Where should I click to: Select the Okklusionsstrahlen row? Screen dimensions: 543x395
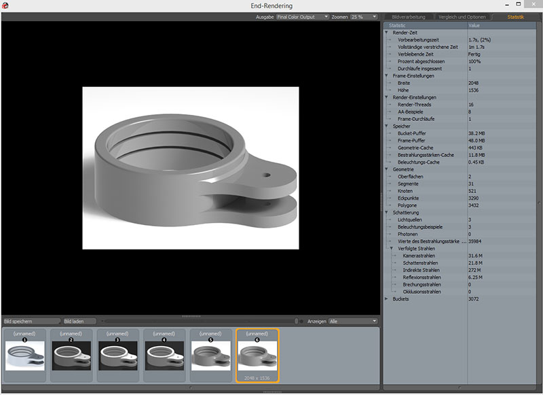tap(460, 292)
